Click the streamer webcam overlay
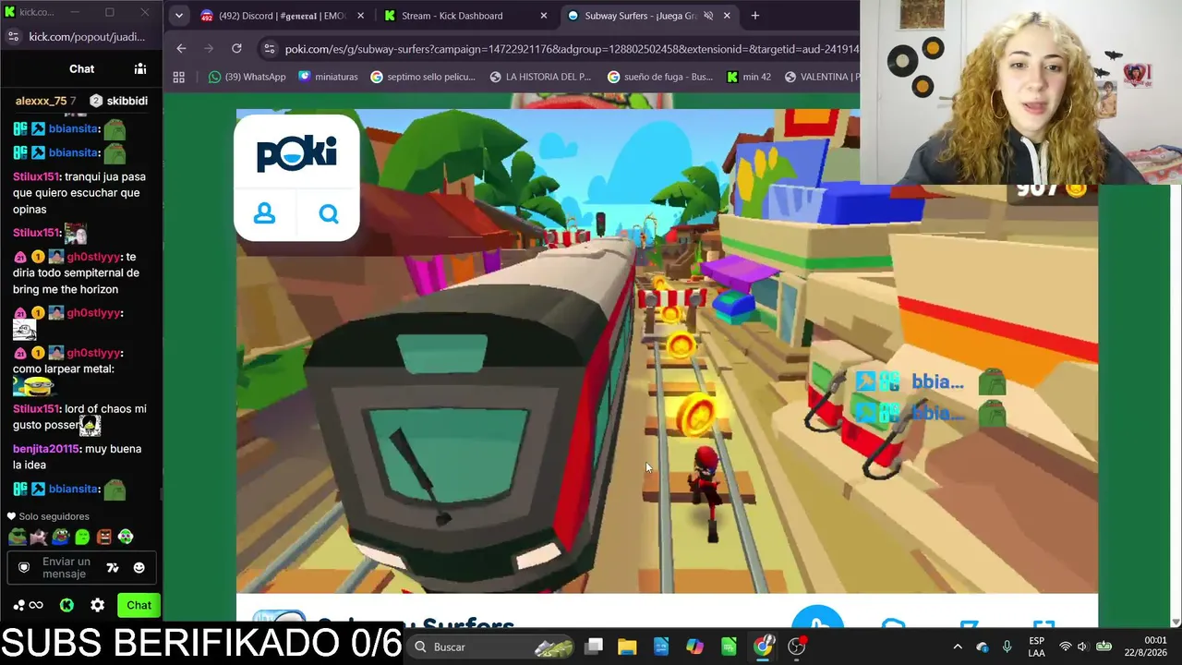This screenshot has width=1182, height=665. click(1020, 92)
